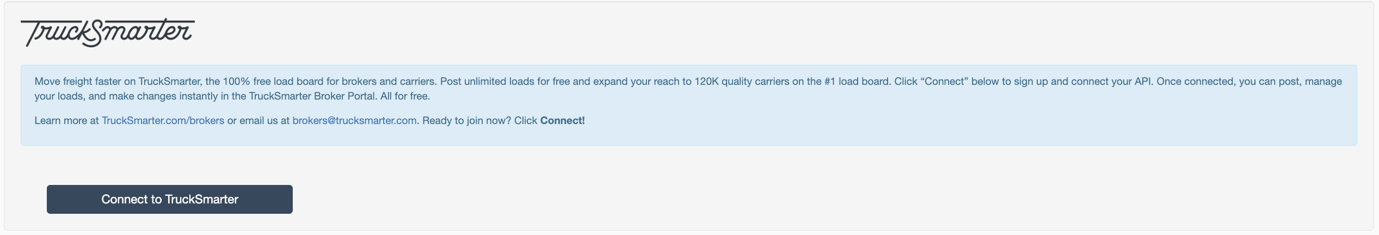Click the bold Connect! text
The image size is (1379, 235).
click(562, 121)
